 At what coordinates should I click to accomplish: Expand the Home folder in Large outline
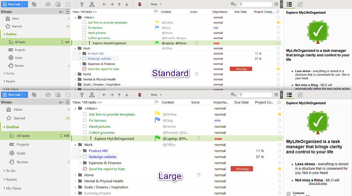click(x=75, y=175)
